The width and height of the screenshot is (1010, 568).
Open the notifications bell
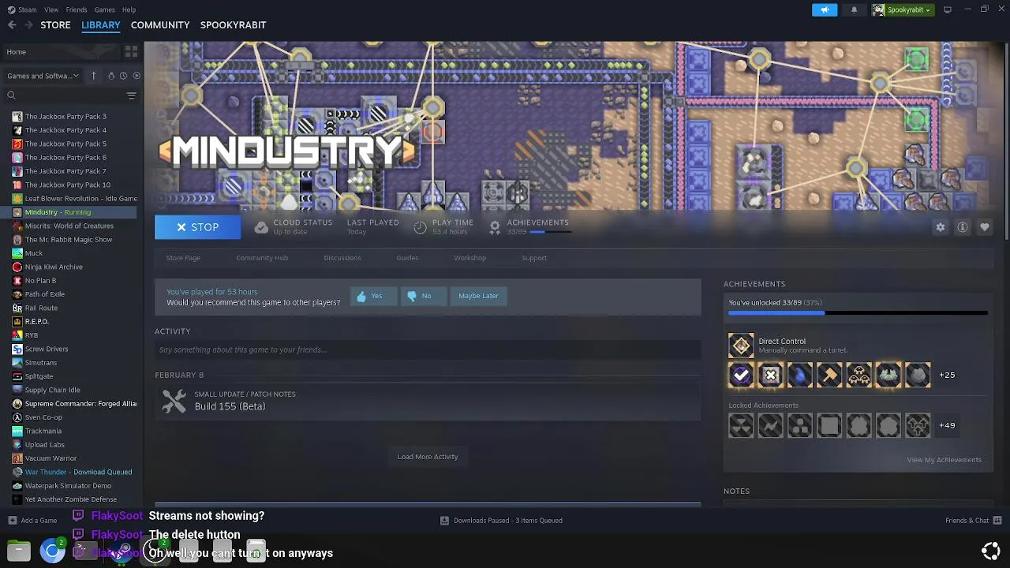point(854,9)
